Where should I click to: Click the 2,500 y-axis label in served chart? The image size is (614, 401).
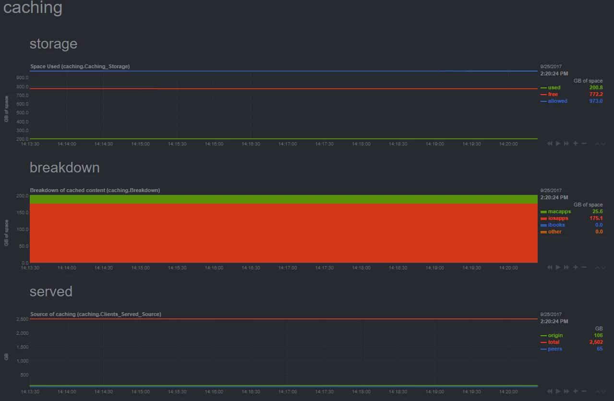coord(23,319)
